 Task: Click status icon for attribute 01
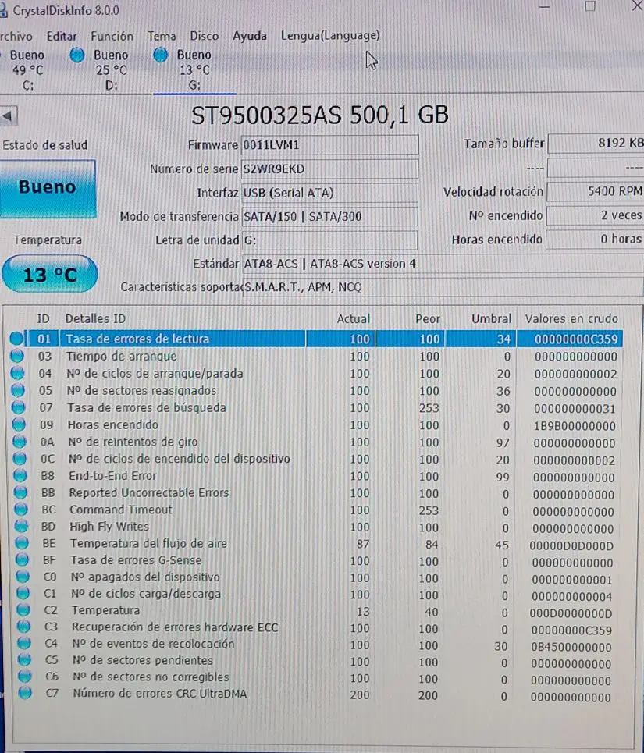(16, 338)
